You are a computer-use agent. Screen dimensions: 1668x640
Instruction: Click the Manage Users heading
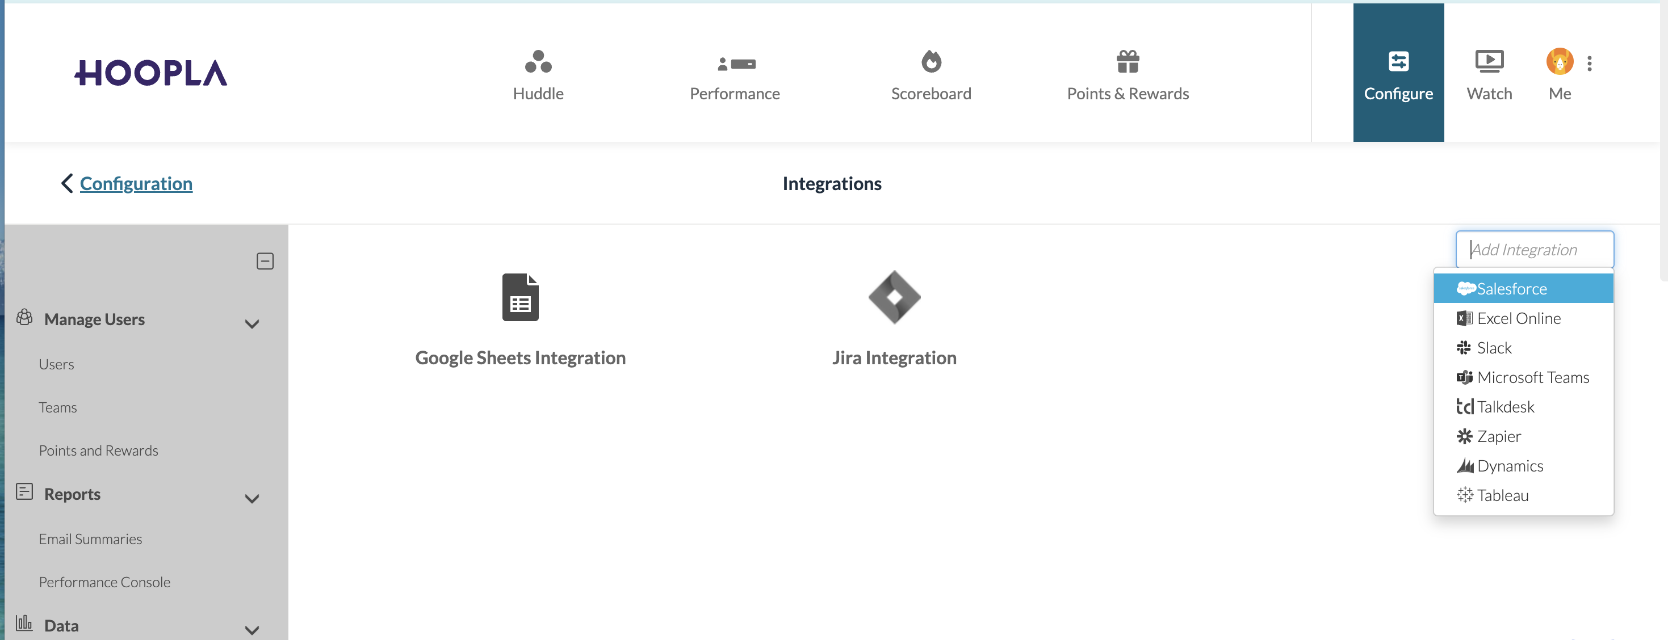95,319
